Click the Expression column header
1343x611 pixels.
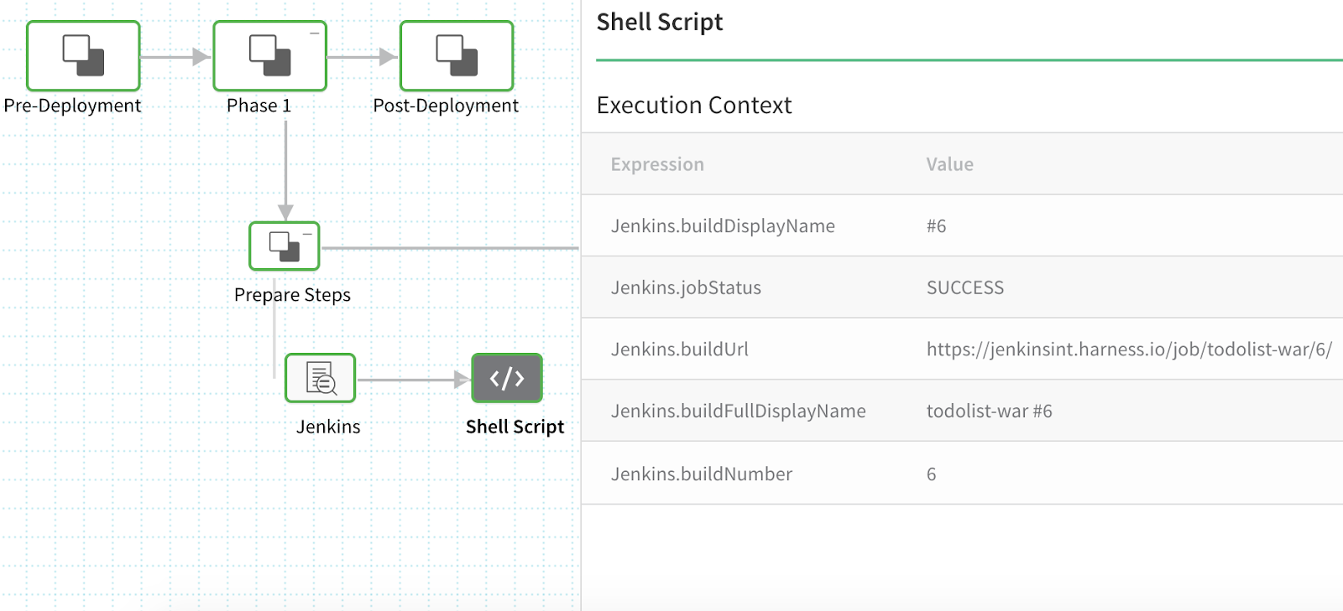[x=657, y=164]
